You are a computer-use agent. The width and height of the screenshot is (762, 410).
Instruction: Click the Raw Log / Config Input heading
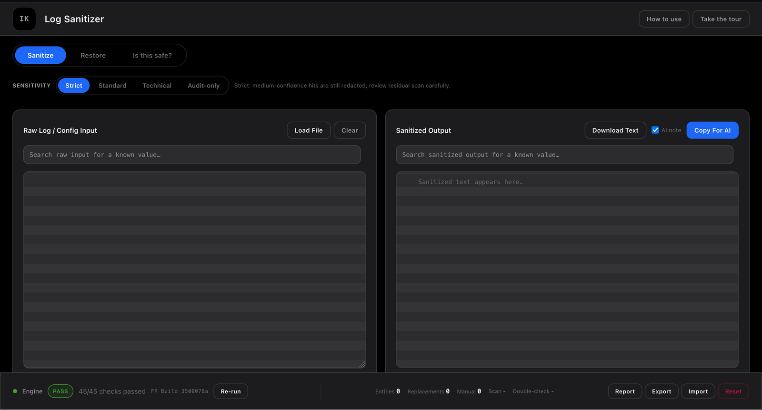(60, 130)
